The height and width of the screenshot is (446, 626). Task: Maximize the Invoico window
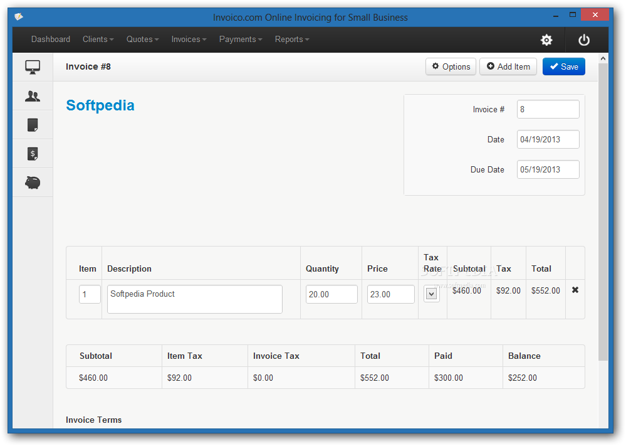point(573,15)
